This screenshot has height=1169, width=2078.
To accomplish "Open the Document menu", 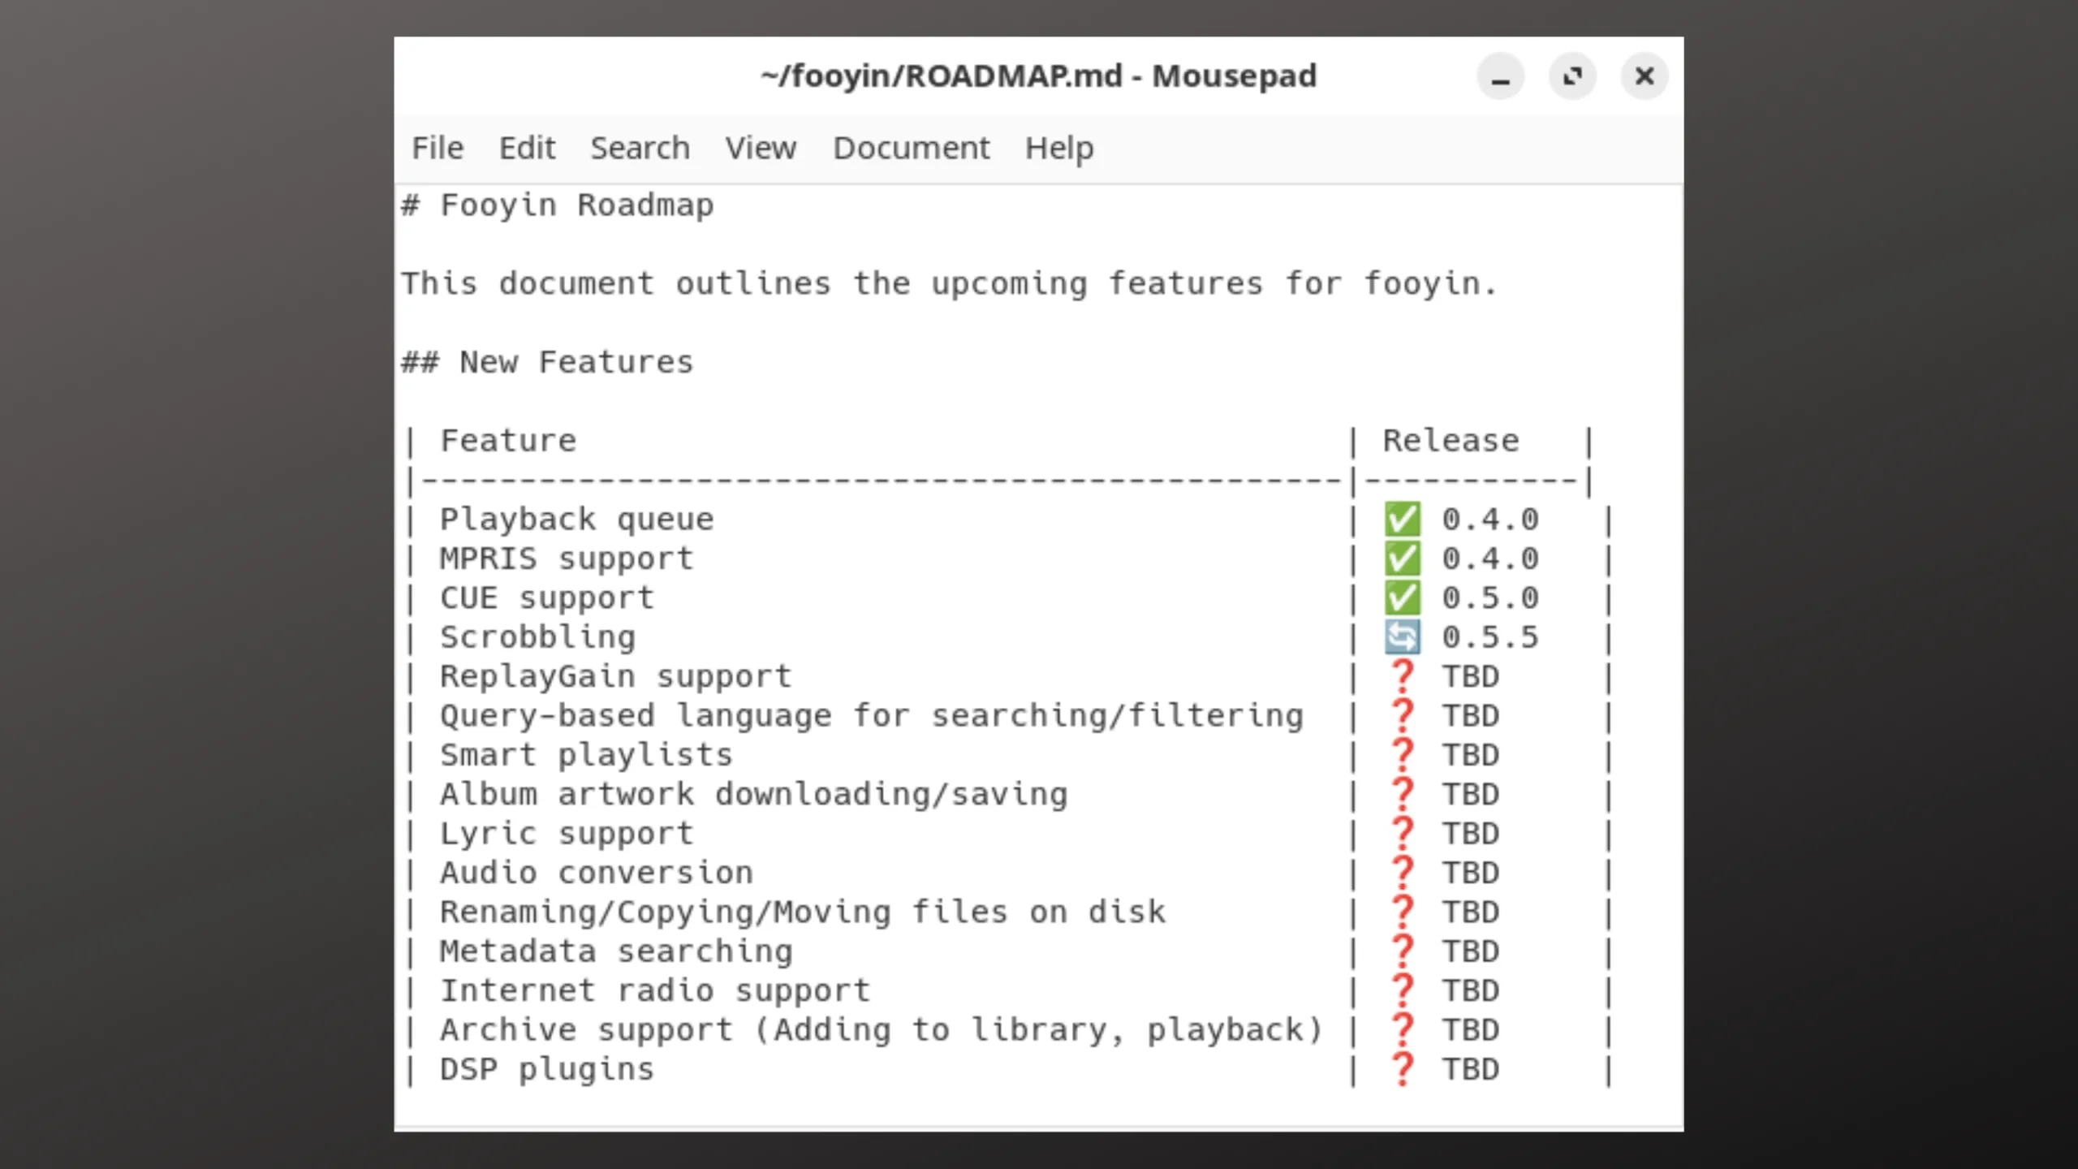I will pos(911,148).
